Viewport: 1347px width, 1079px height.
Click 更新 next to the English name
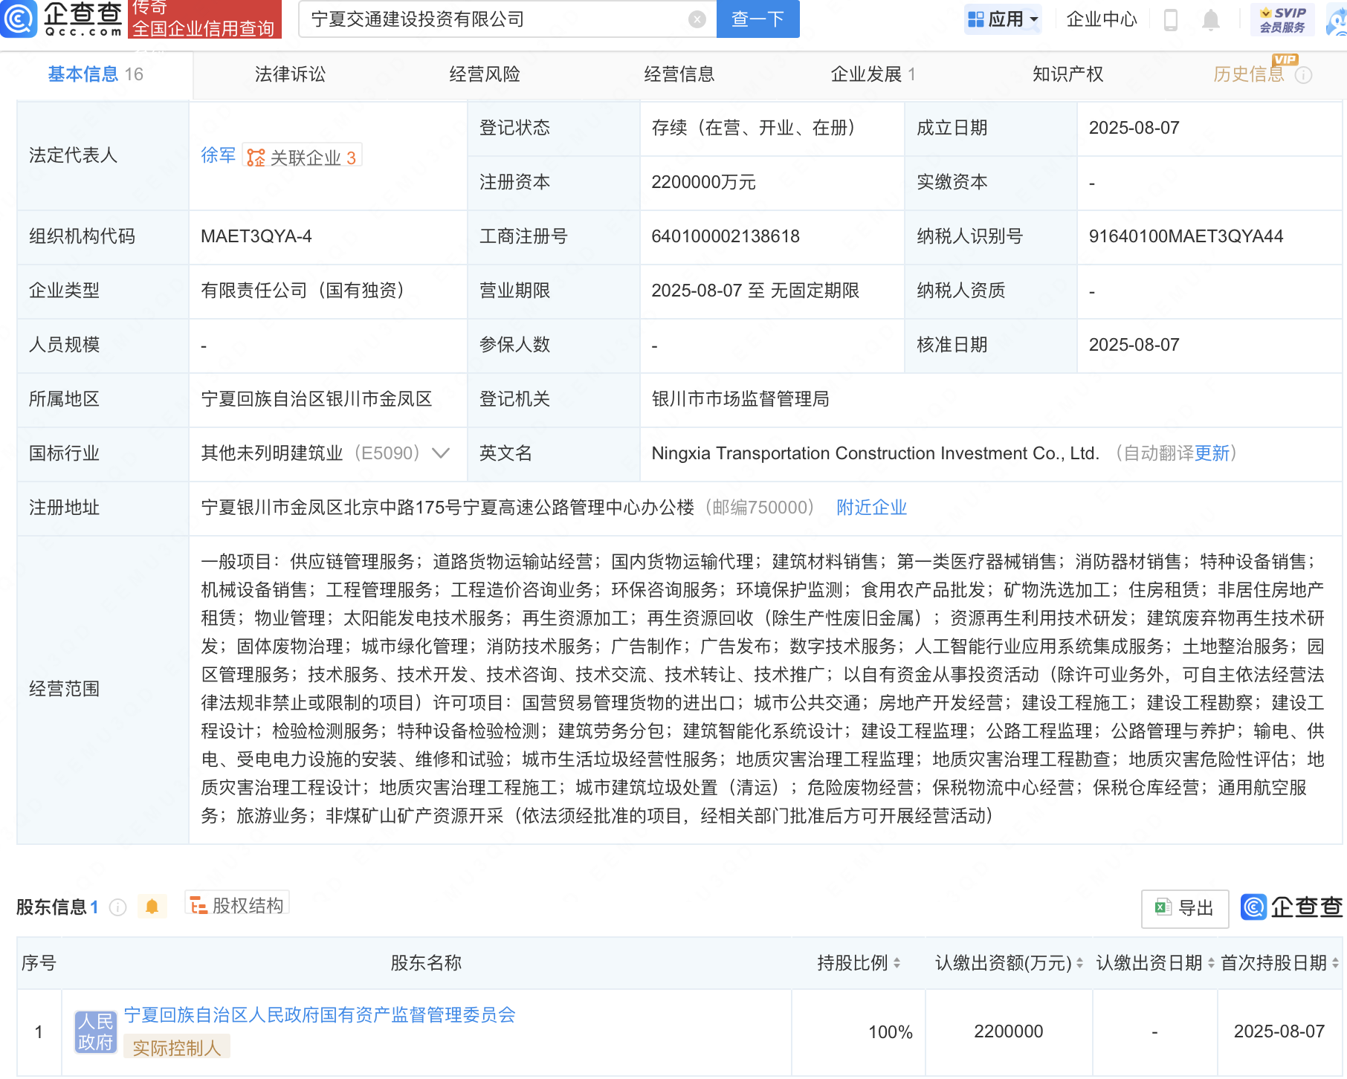(1212, 453)
